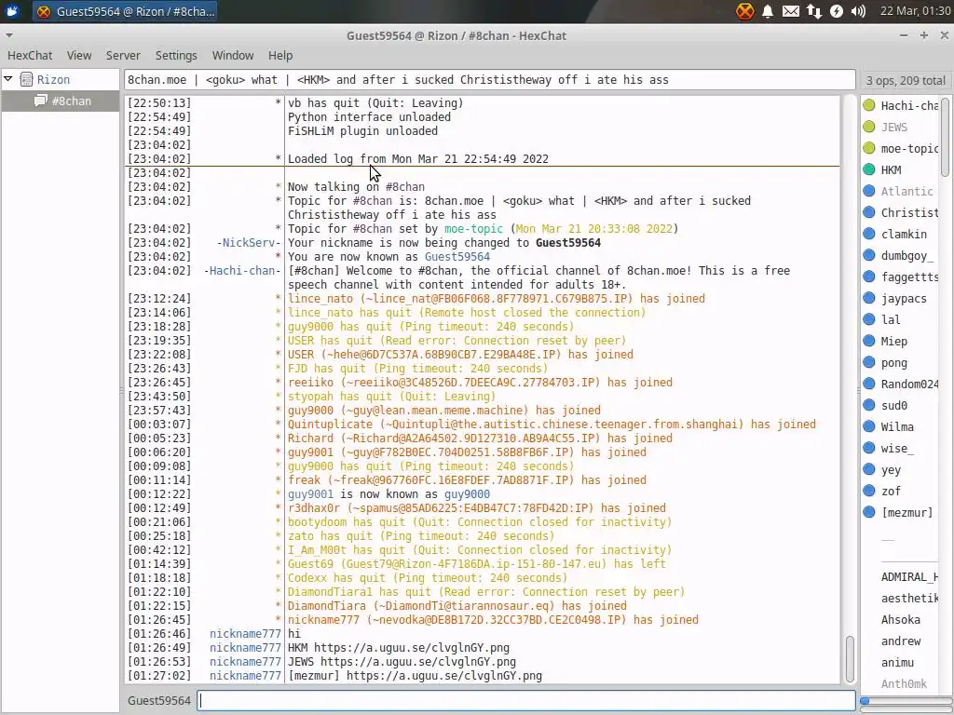Select user clamkin in user list
Screen dimensions: 954x715
click(904, 234)
